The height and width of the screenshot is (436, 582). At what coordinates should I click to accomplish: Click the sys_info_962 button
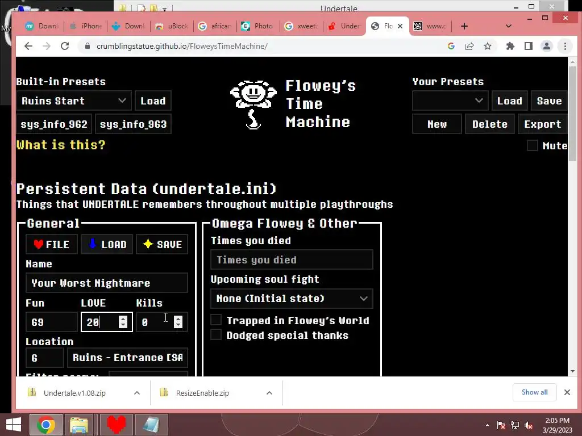[x=54, y=124]
